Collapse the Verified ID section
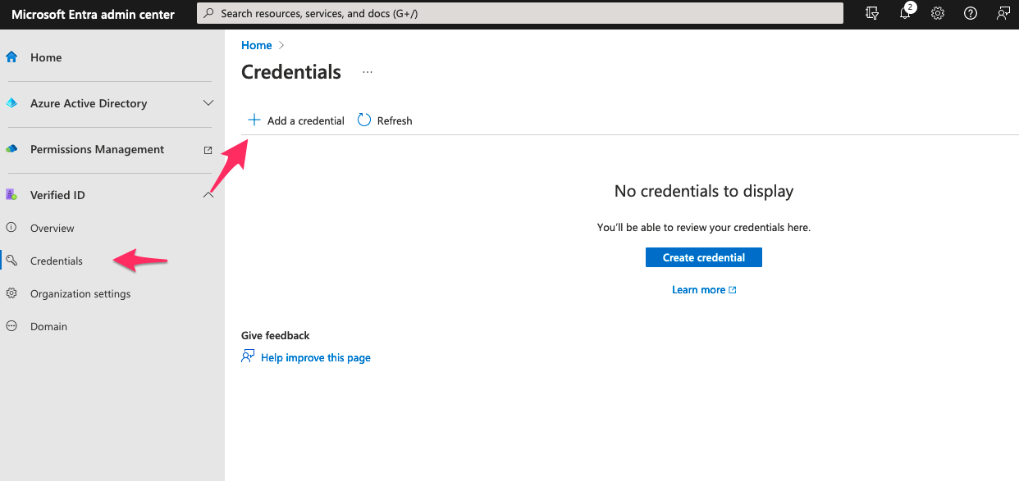Screen dimensions: 1019x481 208,195
